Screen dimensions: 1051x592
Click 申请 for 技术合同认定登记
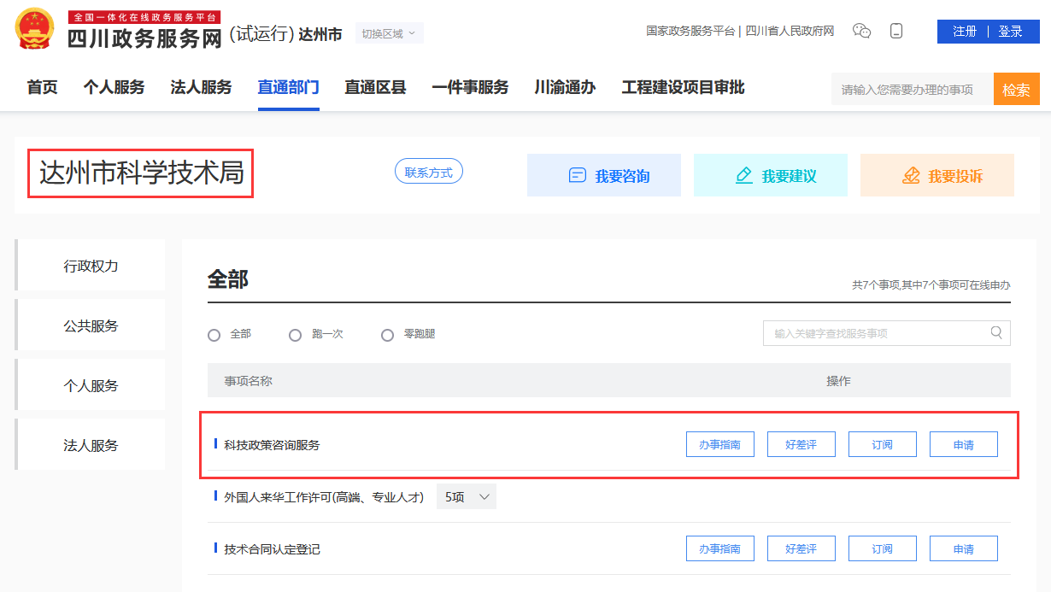pos(964,548)
